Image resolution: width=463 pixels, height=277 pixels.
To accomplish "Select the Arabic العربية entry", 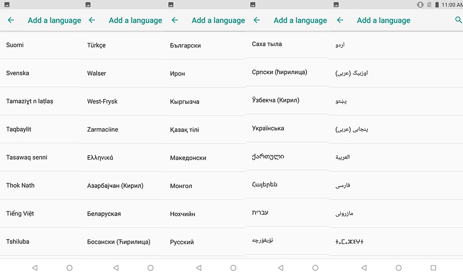I will click(396, 157).
